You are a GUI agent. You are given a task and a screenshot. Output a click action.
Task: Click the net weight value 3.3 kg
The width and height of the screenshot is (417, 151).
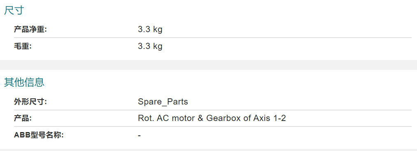150,29
